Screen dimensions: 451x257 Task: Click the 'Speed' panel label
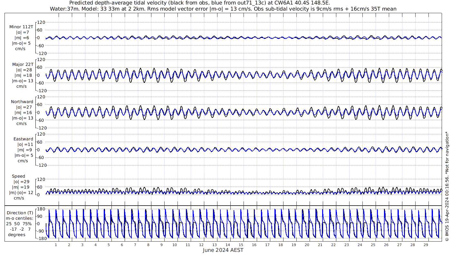(x=19, y=176)
